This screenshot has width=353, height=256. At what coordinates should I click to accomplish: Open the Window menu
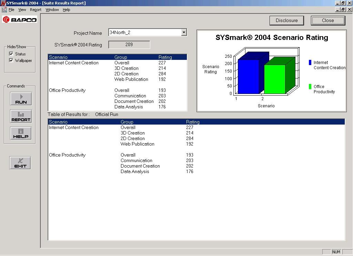[x=52, y=10]
